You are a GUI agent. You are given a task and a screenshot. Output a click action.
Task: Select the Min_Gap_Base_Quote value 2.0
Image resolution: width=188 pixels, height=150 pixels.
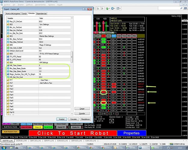pyautogui.click(x=55, y=68)
